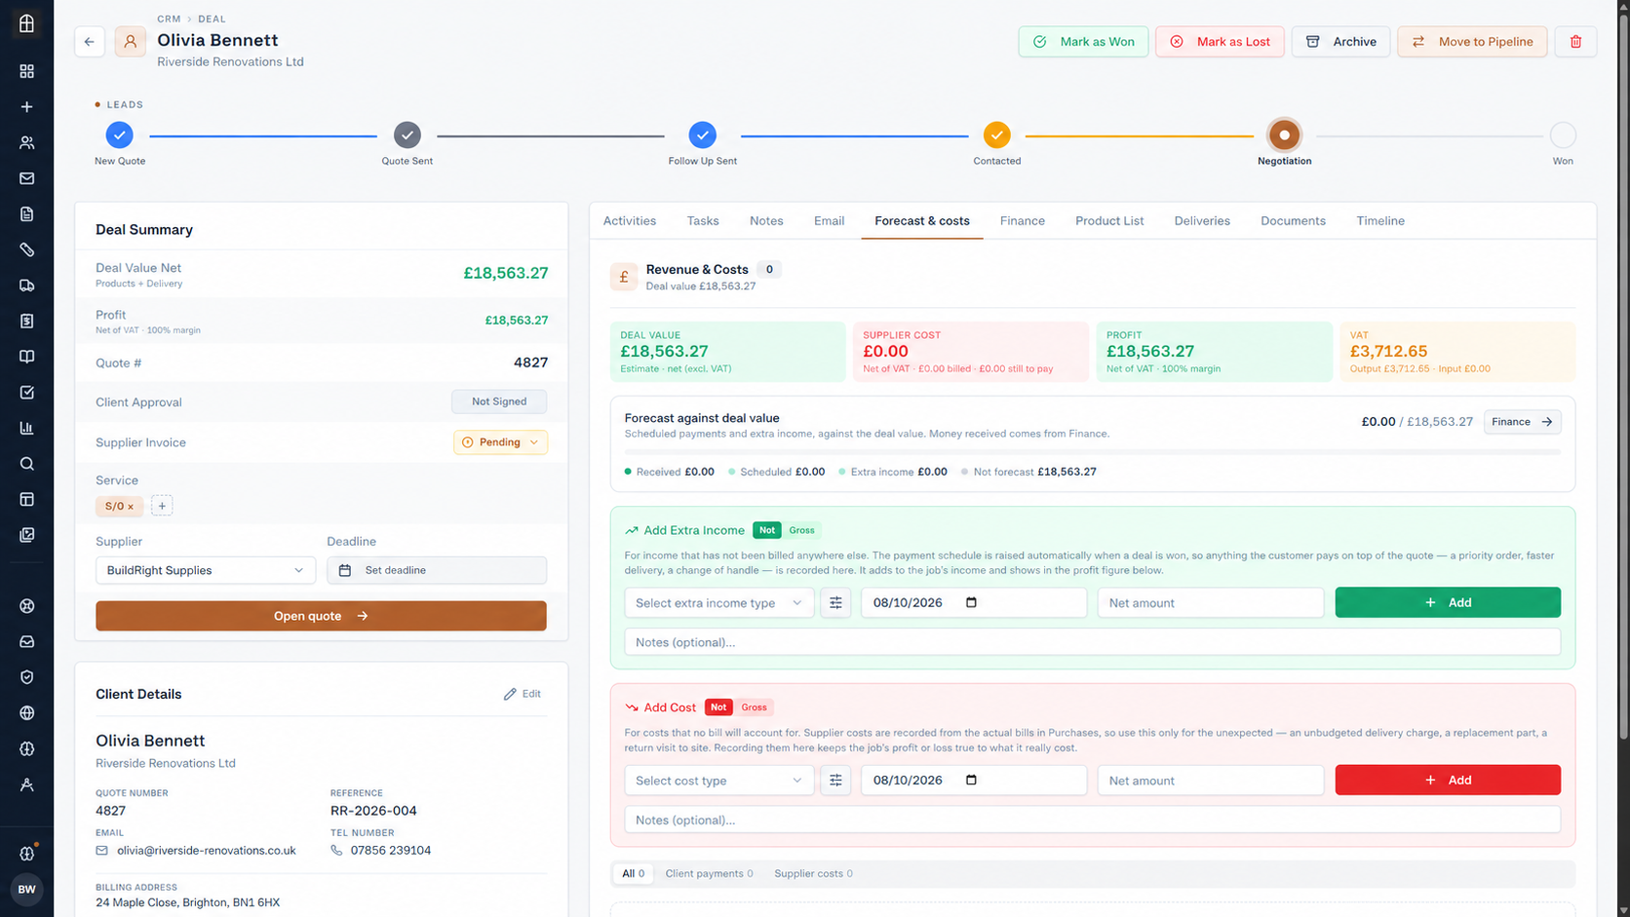1630x917 pixels.
Task: Open the BuildRight Supplies supplier dropdown
Action: (x=206, y=570)
